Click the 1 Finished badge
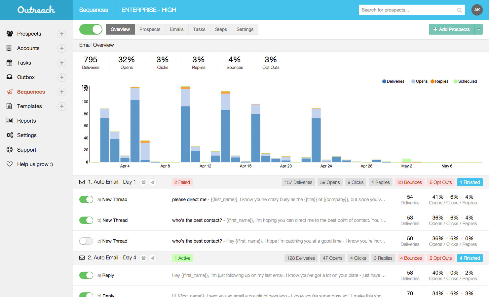Image resolution: width=489 pixels, height=297 pixels. 470,182
